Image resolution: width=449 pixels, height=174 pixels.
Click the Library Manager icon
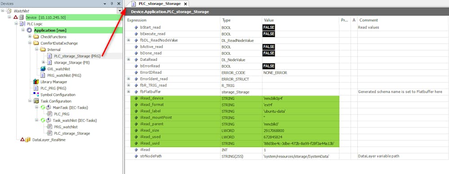click(36, 82)
